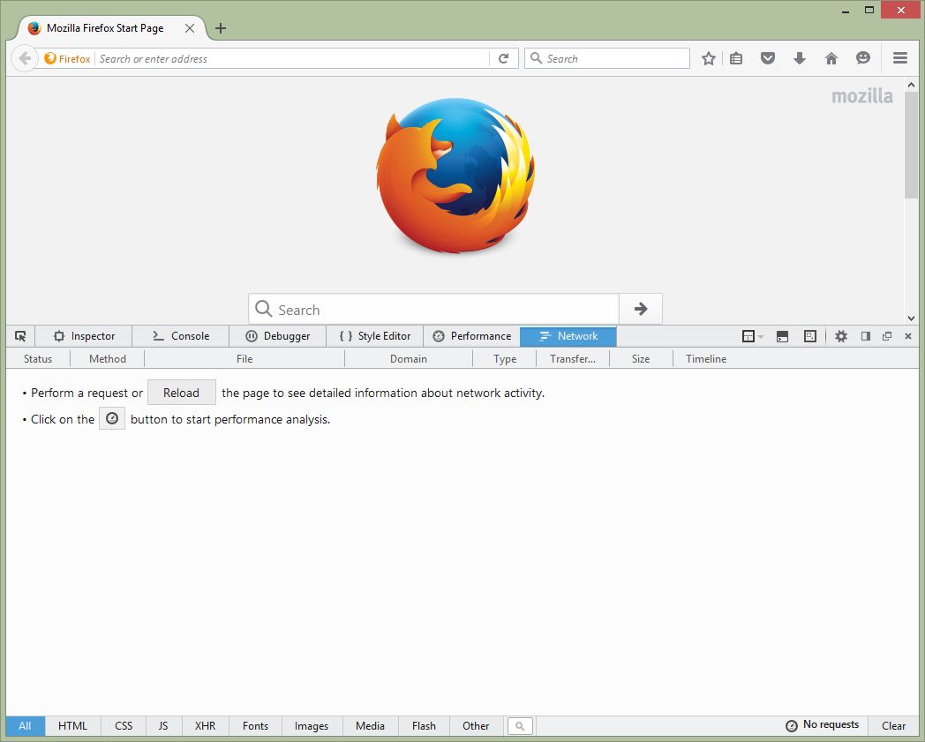Image resolution: width=925 pixels, height=742 pixels.
Task: Toggle the XHR filter
Action: pos(205,726)
